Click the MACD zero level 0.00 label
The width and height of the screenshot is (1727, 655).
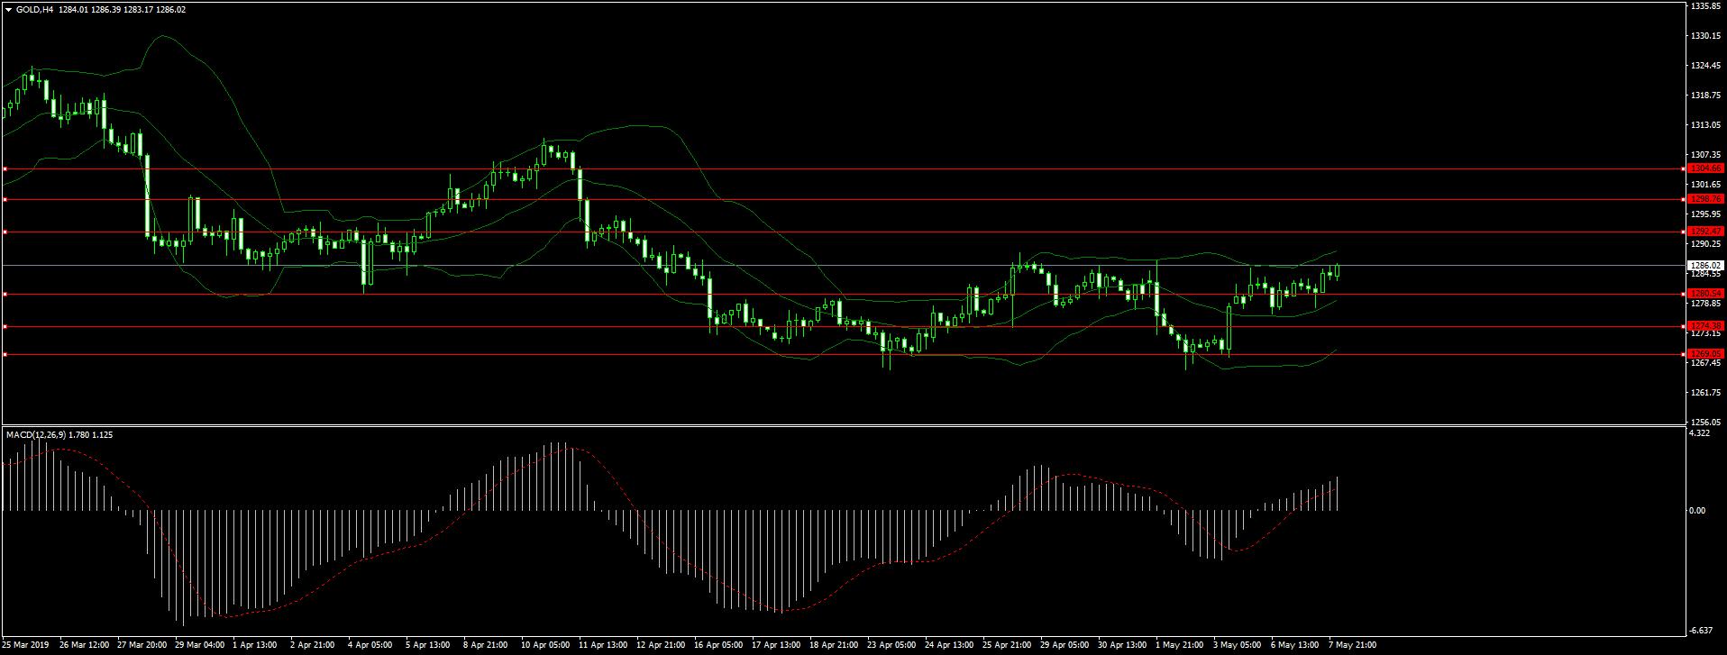[x=1697, y=511]
